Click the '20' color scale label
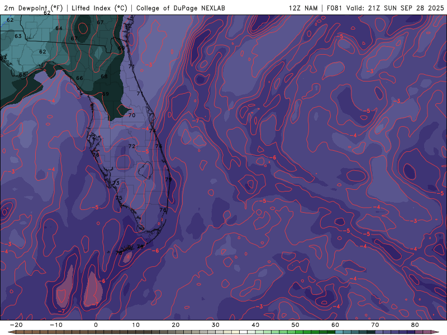The image size is (447, 335). pos(175,325)
